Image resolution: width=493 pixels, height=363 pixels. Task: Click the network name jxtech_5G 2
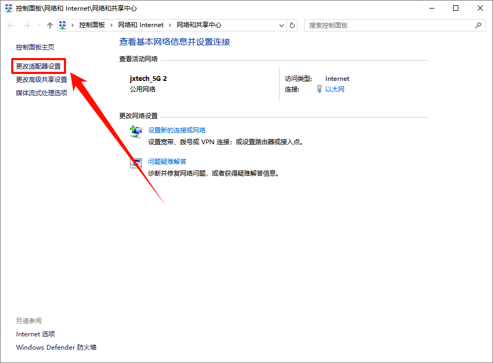coord(149,79)
